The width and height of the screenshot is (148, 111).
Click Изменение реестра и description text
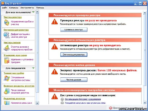pos(21,103)
